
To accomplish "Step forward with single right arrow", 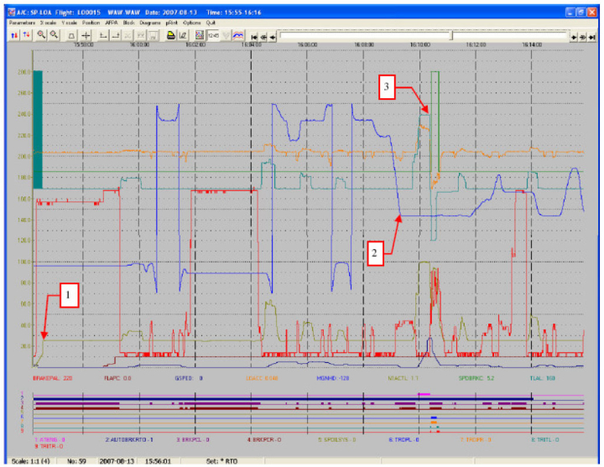I will (x=574, y=37).
